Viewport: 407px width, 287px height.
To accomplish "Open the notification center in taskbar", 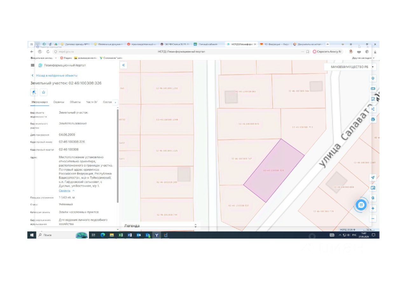I will pyautogui.click(x=374, y=235).
